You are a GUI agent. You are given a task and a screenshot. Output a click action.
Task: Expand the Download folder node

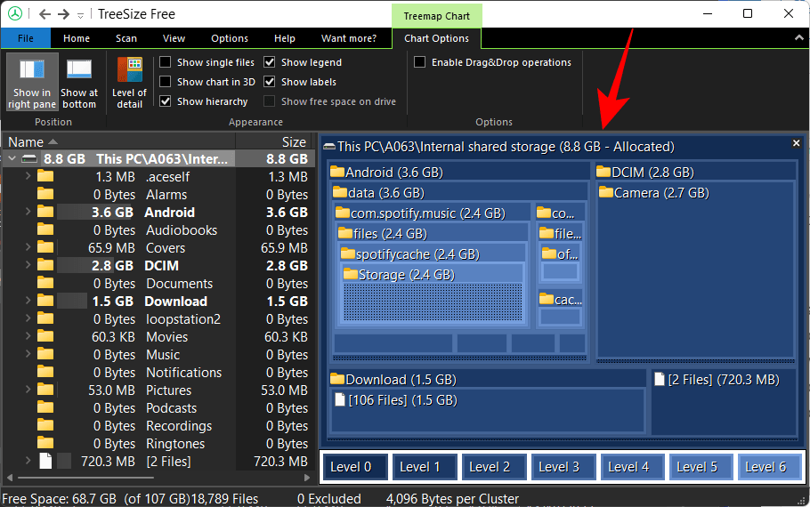28,301
